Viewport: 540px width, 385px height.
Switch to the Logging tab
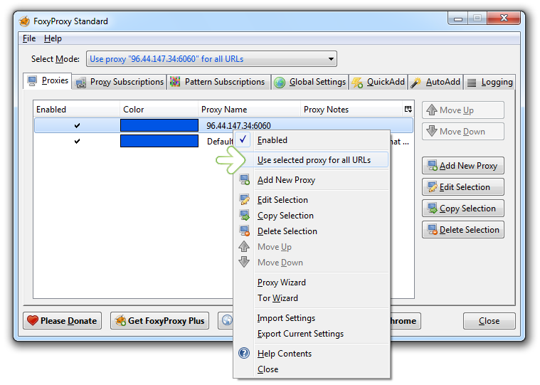point(489,83)
